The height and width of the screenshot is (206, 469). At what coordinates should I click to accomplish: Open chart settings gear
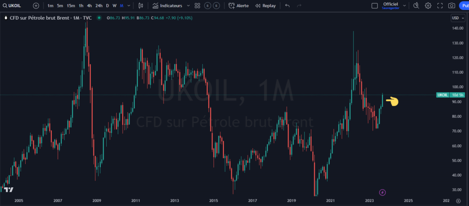point(428,5)
